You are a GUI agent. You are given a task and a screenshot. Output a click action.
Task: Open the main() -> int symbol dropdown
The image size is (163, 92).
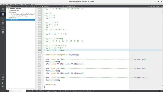71,6
